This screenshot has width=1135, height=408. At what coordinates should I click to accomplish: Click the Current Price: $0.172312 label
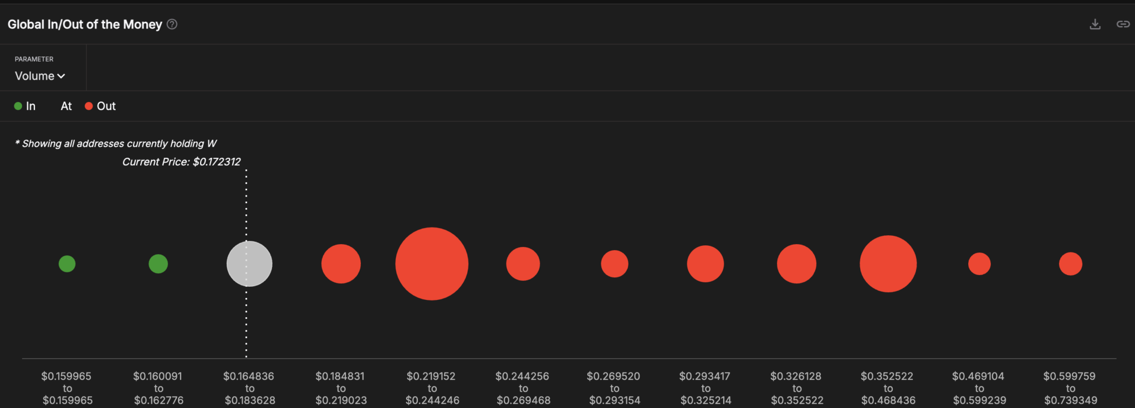181,162
